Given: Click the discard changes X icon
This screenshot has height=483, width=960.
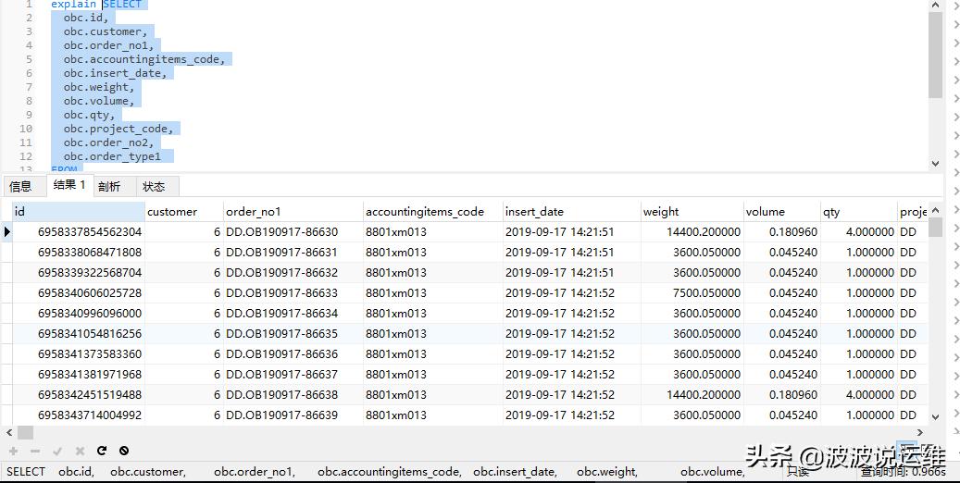Looking at the screenshot, I should [x=80, y=452].
